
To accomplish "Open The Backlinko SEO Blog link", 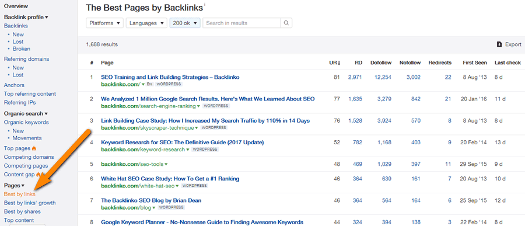I will point(151,200).
